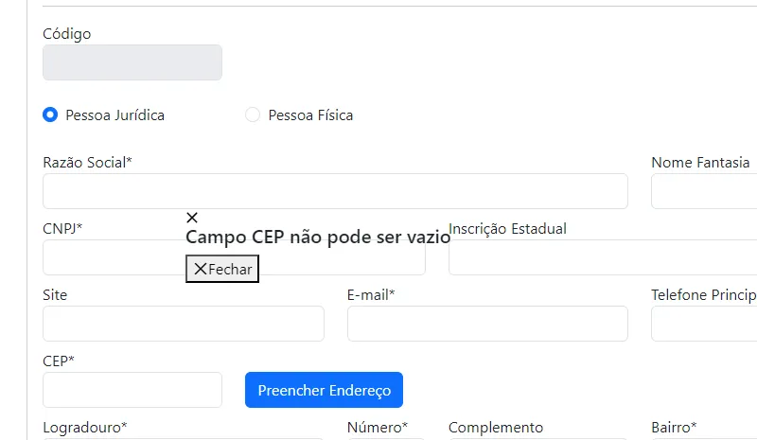The height and width of the screenshot is (440, 757).
Task: Focus the Razão Social input field
Action: pos(335,191)
